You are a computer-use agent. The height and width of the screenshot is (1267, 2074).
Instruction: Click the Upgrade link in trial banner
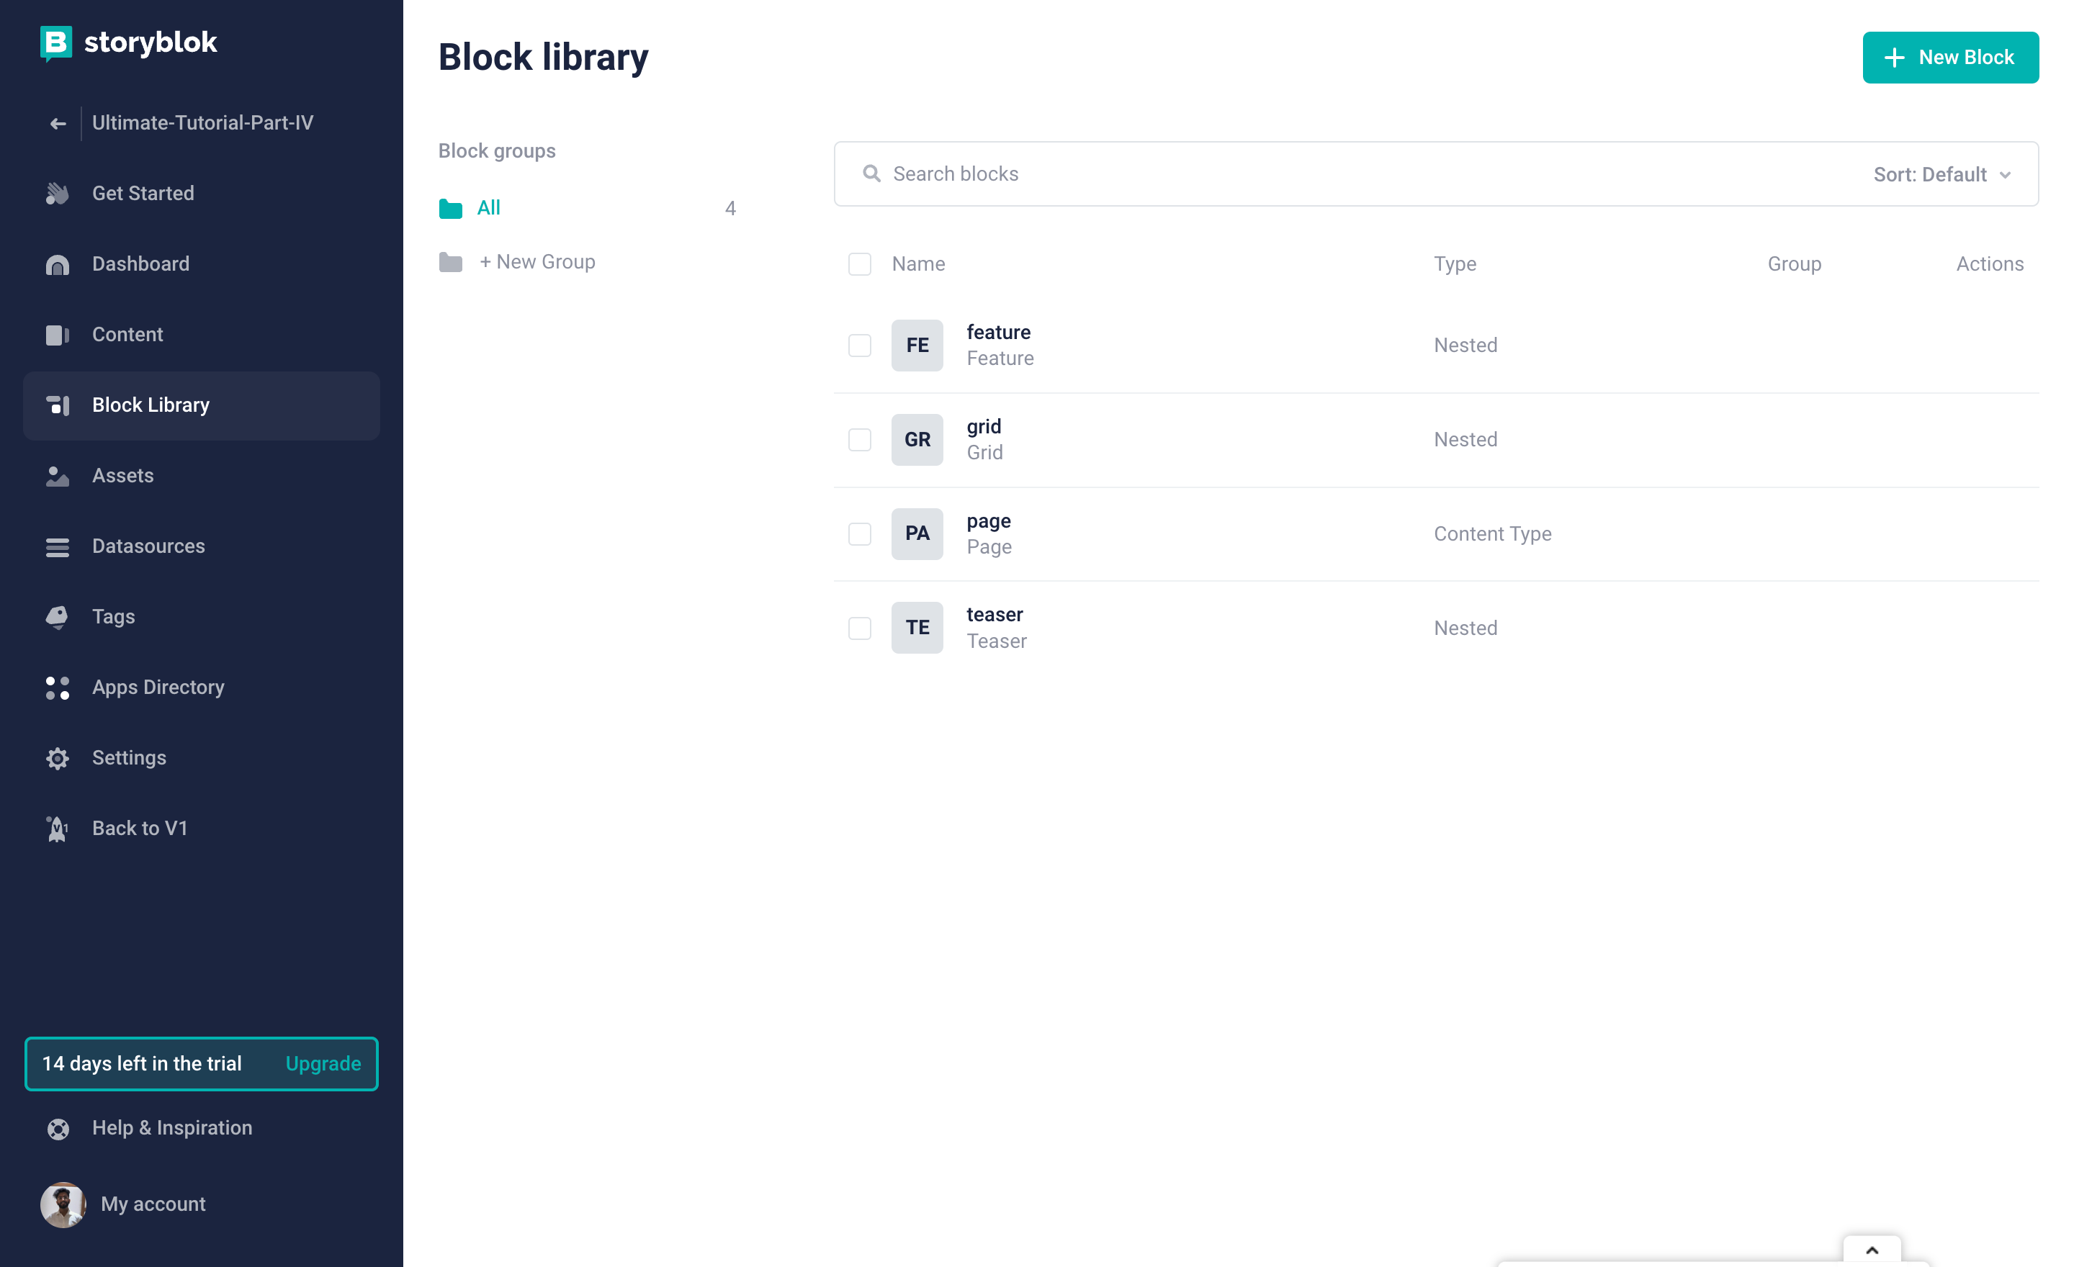coord(323,1064)
